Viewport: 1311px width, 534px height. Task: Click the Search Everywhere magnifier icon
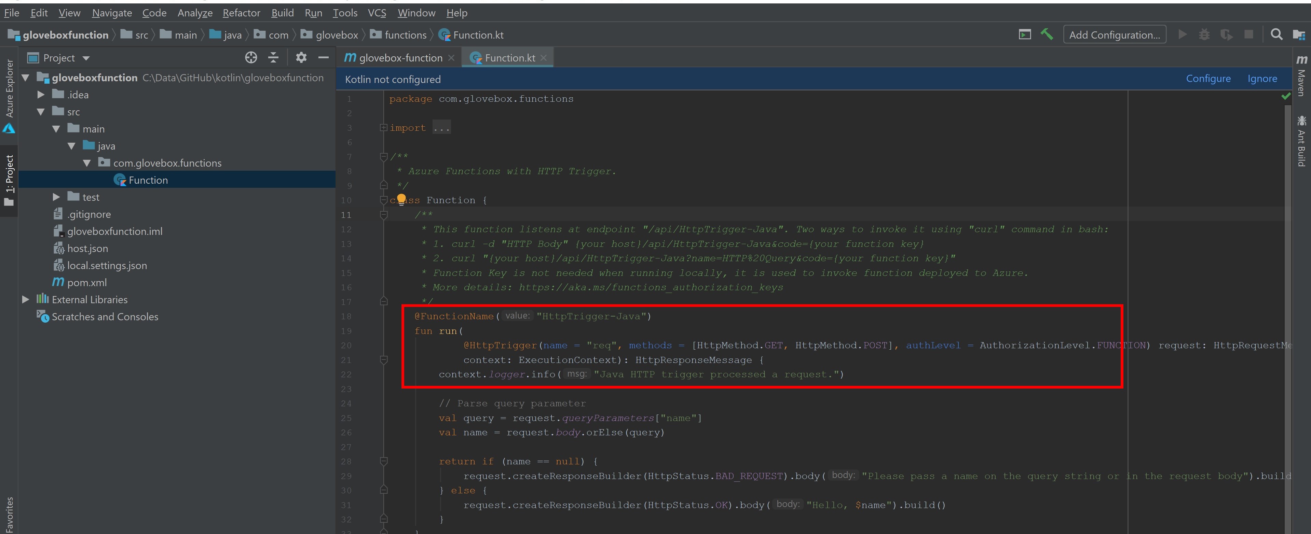point(1276,34)
